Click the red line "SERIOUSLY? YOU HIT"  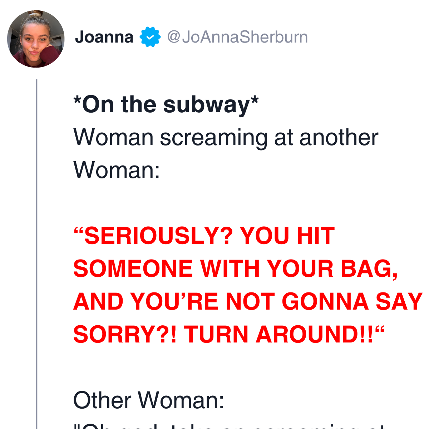click(x=204, y=236)
